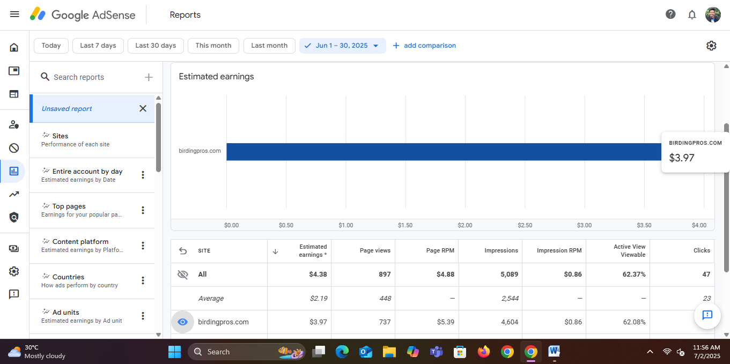Screen dimensions: 730x364
Task: Sort by Clicks column header
Action: click(702, 250)
